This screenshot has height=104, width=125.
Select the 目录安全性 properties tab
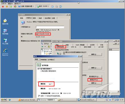coord(60,47)
